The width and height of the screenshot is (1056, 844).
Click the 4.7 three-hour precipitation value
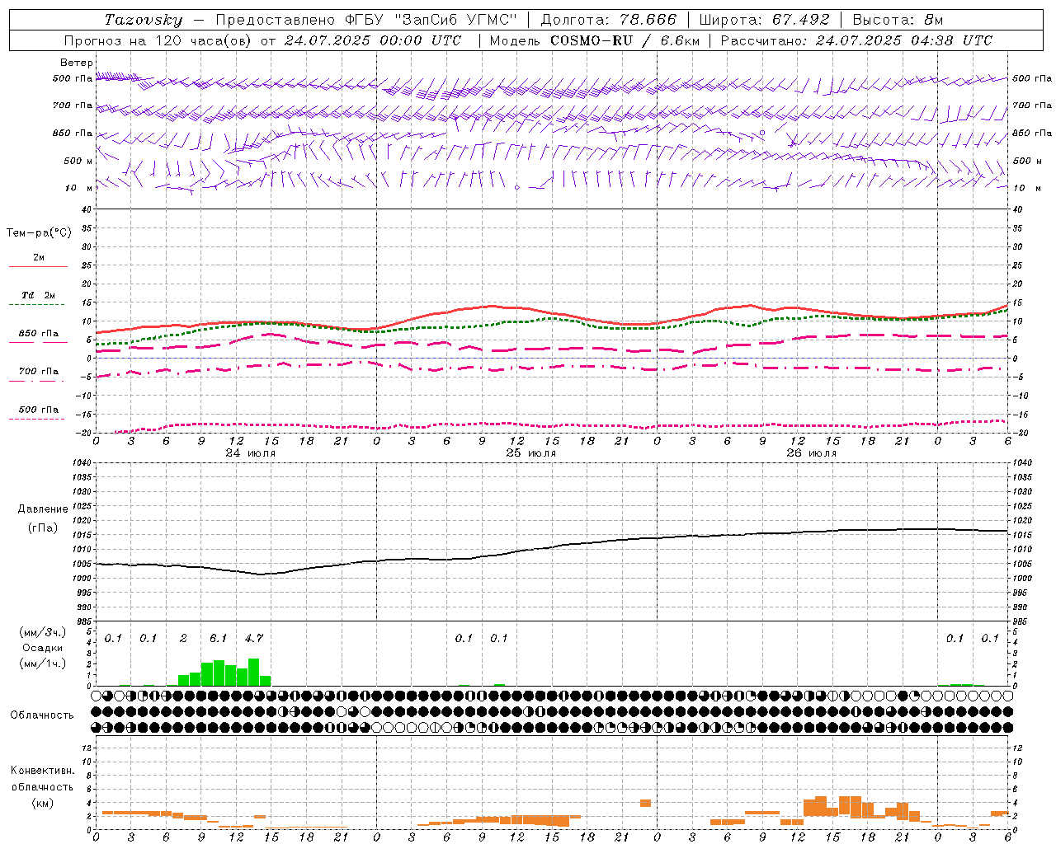click(x=254, y=639)
